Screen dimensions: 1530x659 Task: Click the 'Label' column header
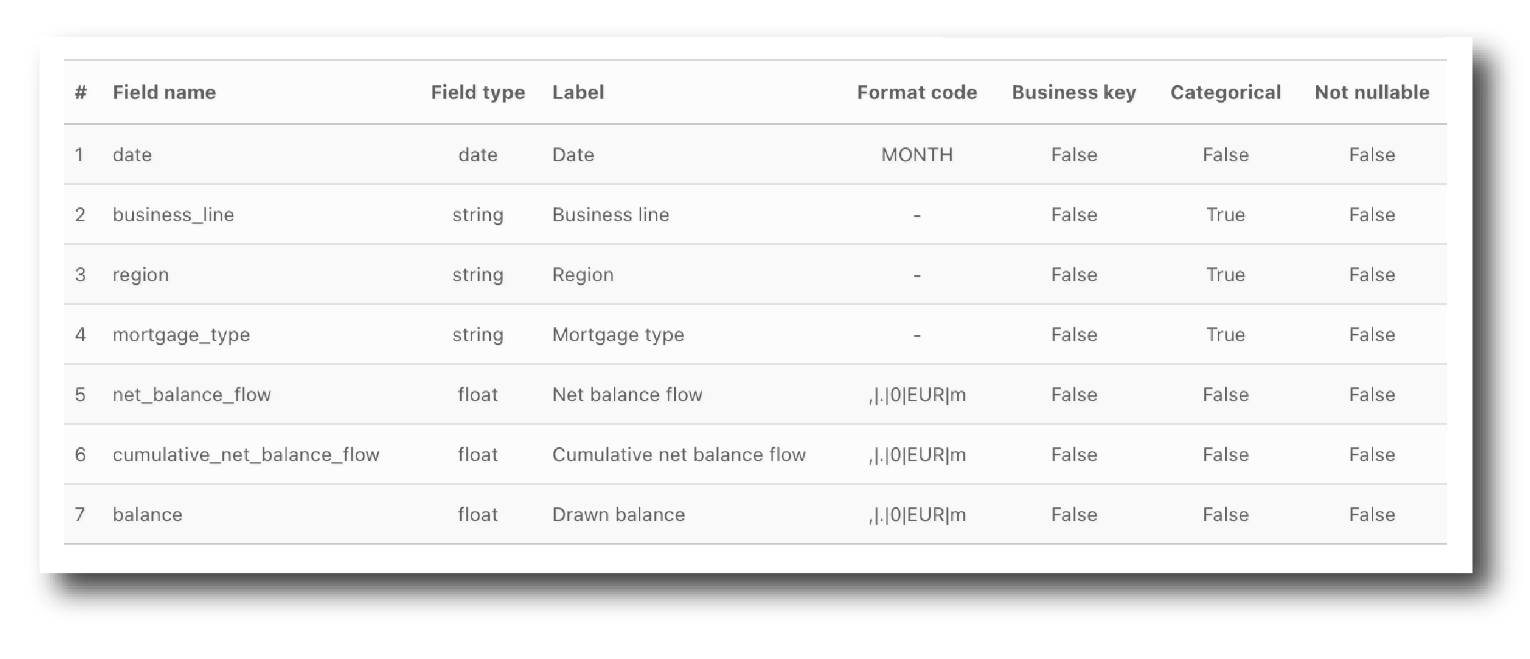click(578, 92)
